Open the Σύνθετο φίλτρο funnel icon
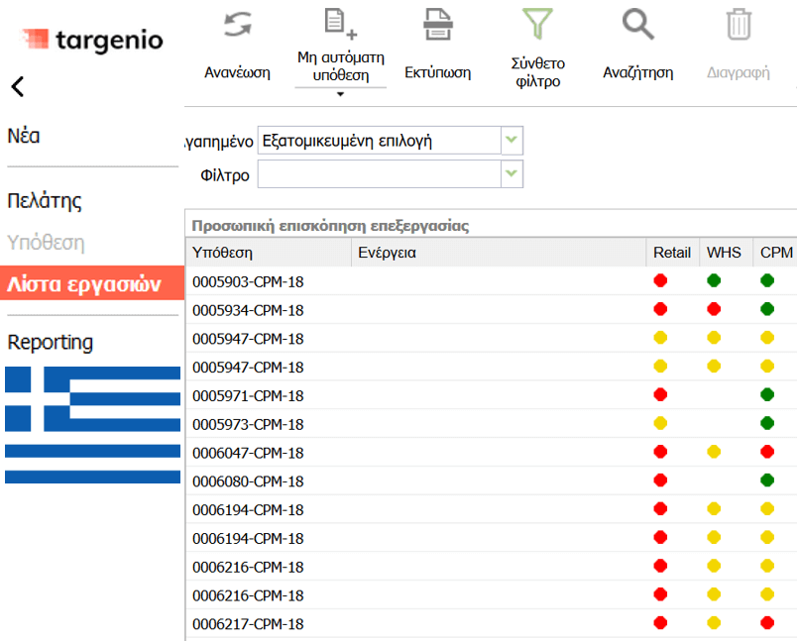Screen dimensions: 797x641 point(536,25)
